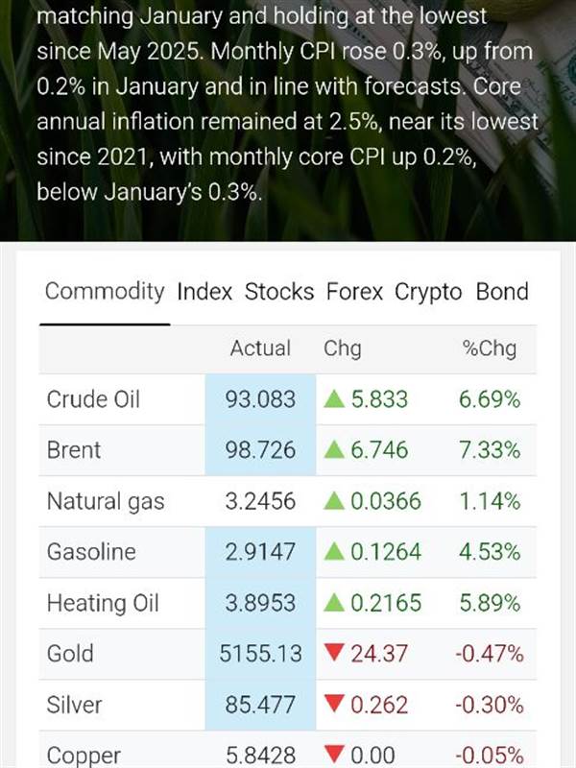Open the Silver commodity link
The height and width of the screenshot is (768, 576).
(x=74, y=705)
